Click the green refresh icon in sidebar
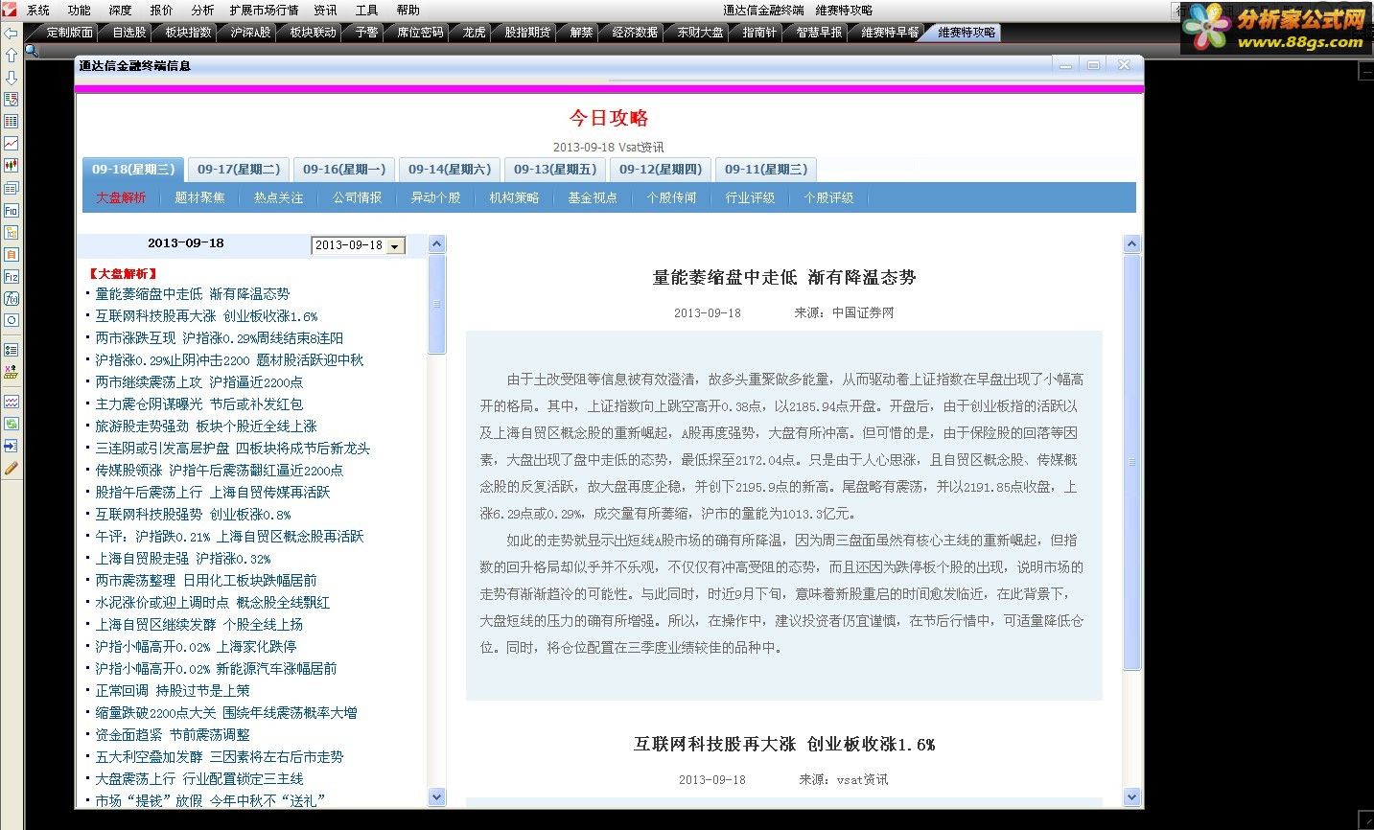The height and width of the screenshot is (830, 1374). [12, 424]
